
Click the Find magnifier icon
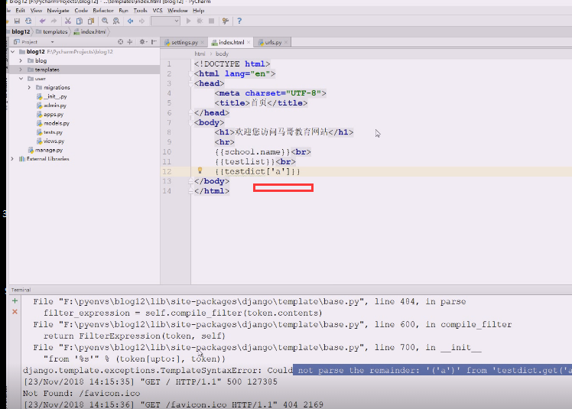coord(105,21)
